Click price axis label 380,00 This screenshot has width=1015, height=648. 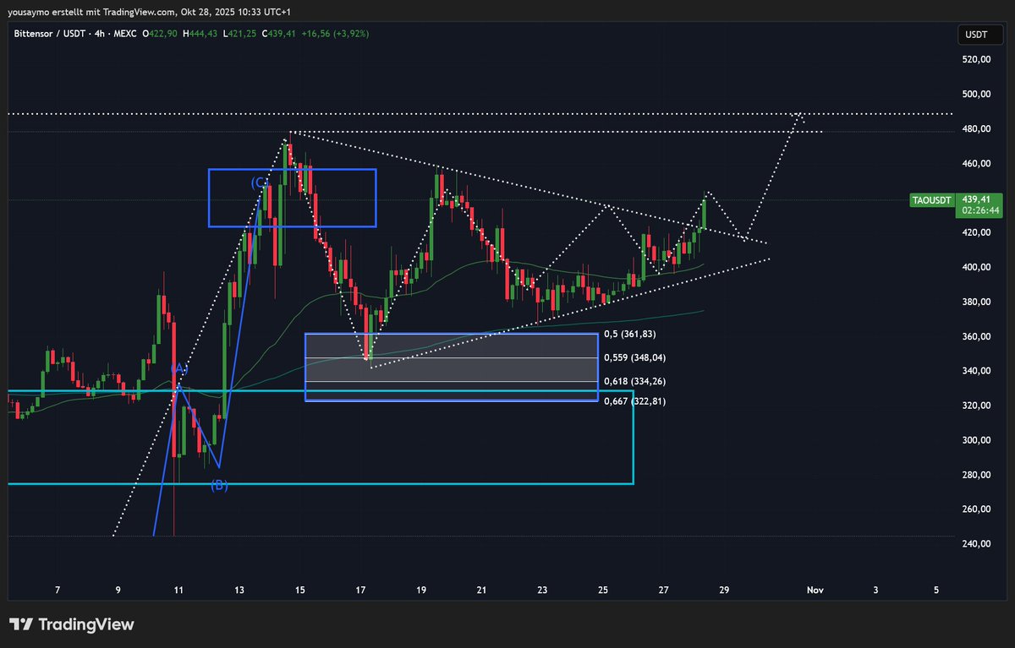[975, 302]
